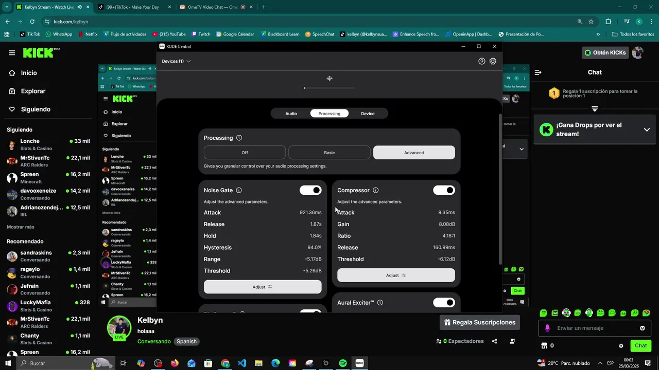Toggle the Aural Exciter switch
The width and height of the screenshot is (659, 370).
point(444,303)
